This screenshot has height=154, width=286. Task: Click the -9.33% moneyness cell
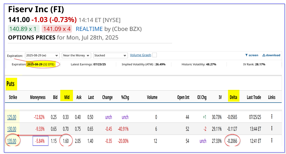point(40,129)
